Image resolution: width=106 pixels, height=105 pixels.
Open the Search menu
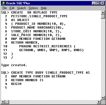point(21,8)
